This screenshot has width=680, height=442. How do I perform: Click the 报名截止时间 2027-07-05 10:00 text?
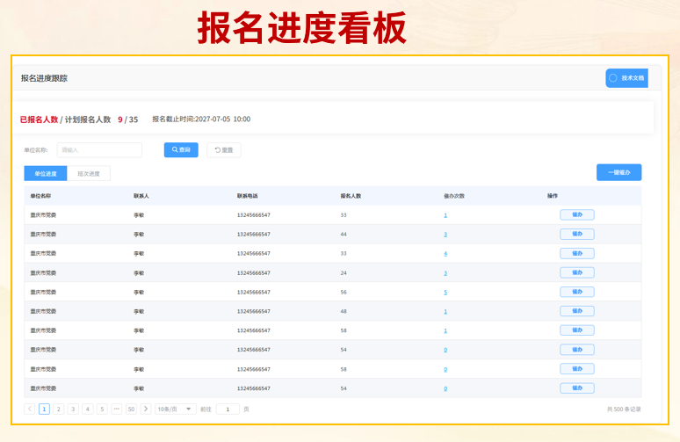coord(201,120)
